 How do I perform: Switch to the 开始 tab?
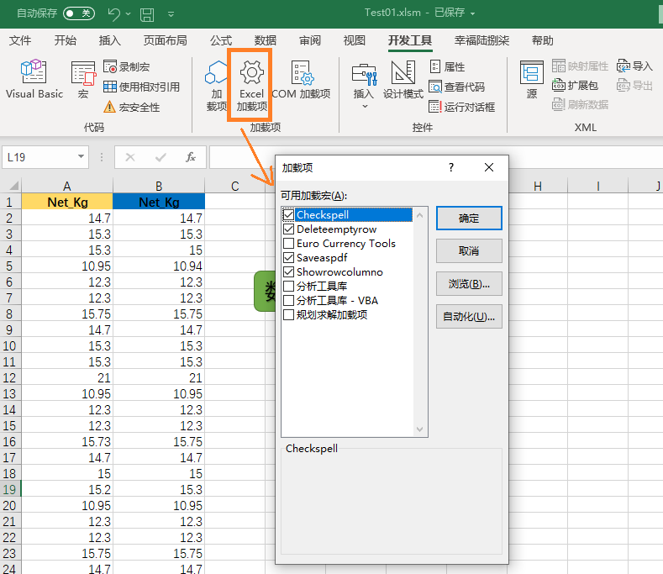pos(65,40)
